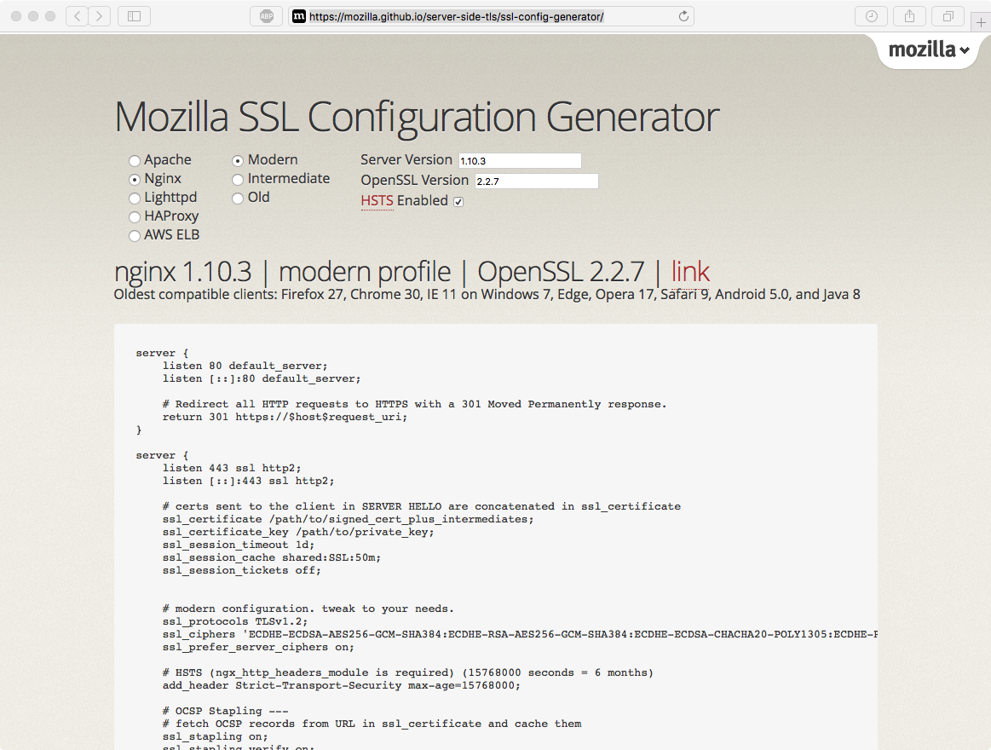
Task: Choose the Intermediate profile
Action: (x=237, y=179)
